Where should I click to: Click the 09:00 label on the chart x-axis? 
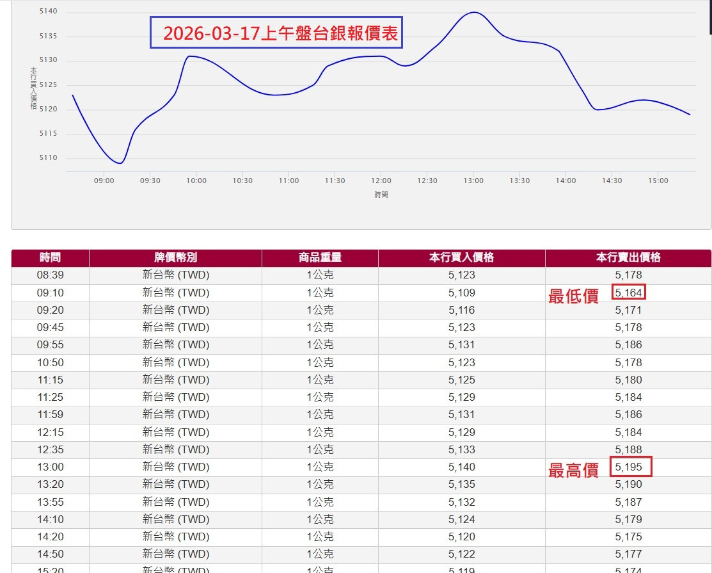(103, 181)
